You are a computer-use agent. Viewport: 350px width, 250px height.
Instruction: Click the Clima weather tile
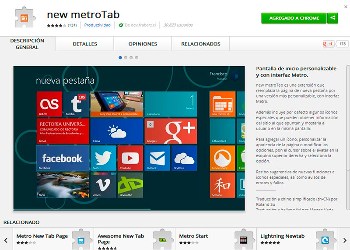(117, 131)
